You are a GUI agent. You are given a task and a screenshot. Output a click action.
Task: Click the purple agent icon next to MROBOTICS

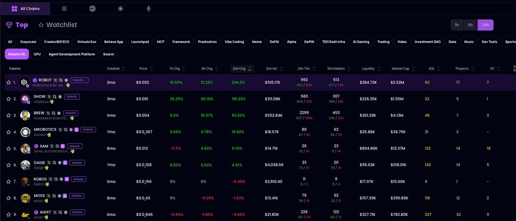(76, 129)
